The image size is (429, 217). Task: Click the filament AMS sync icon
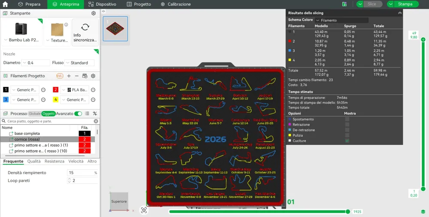tap(85, 76)
